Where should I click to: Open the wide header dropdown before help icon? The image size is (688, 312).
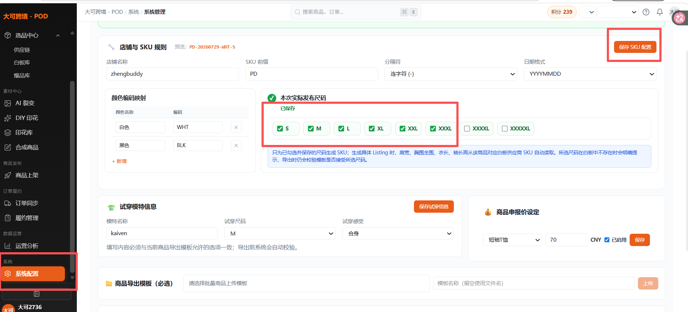[618, 12]
